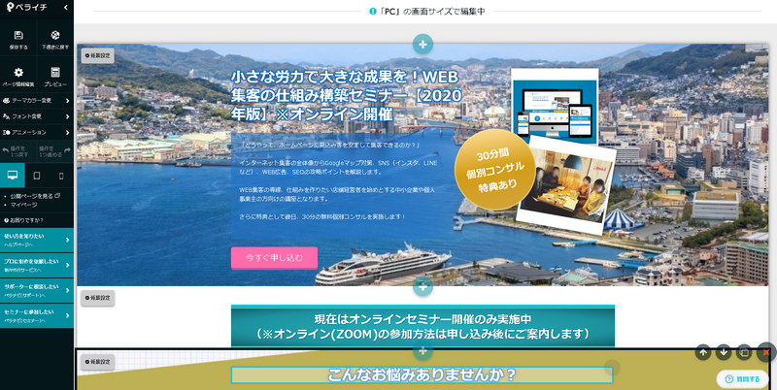Open 公開ページを見る link

coord(35,196)
